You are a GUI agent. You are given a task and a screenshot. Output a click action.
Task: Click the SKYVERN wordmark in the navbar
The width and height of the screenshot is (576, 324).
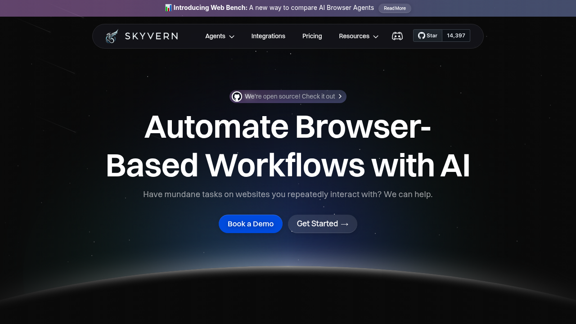151,36
